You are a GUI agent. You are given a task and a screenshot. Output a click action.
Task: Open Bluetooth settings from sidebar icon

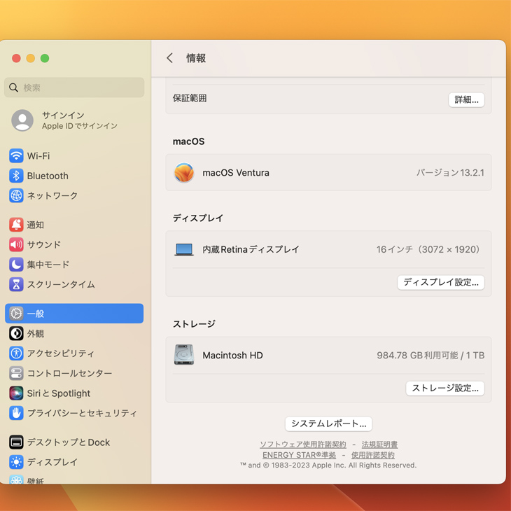coord(16,176)
